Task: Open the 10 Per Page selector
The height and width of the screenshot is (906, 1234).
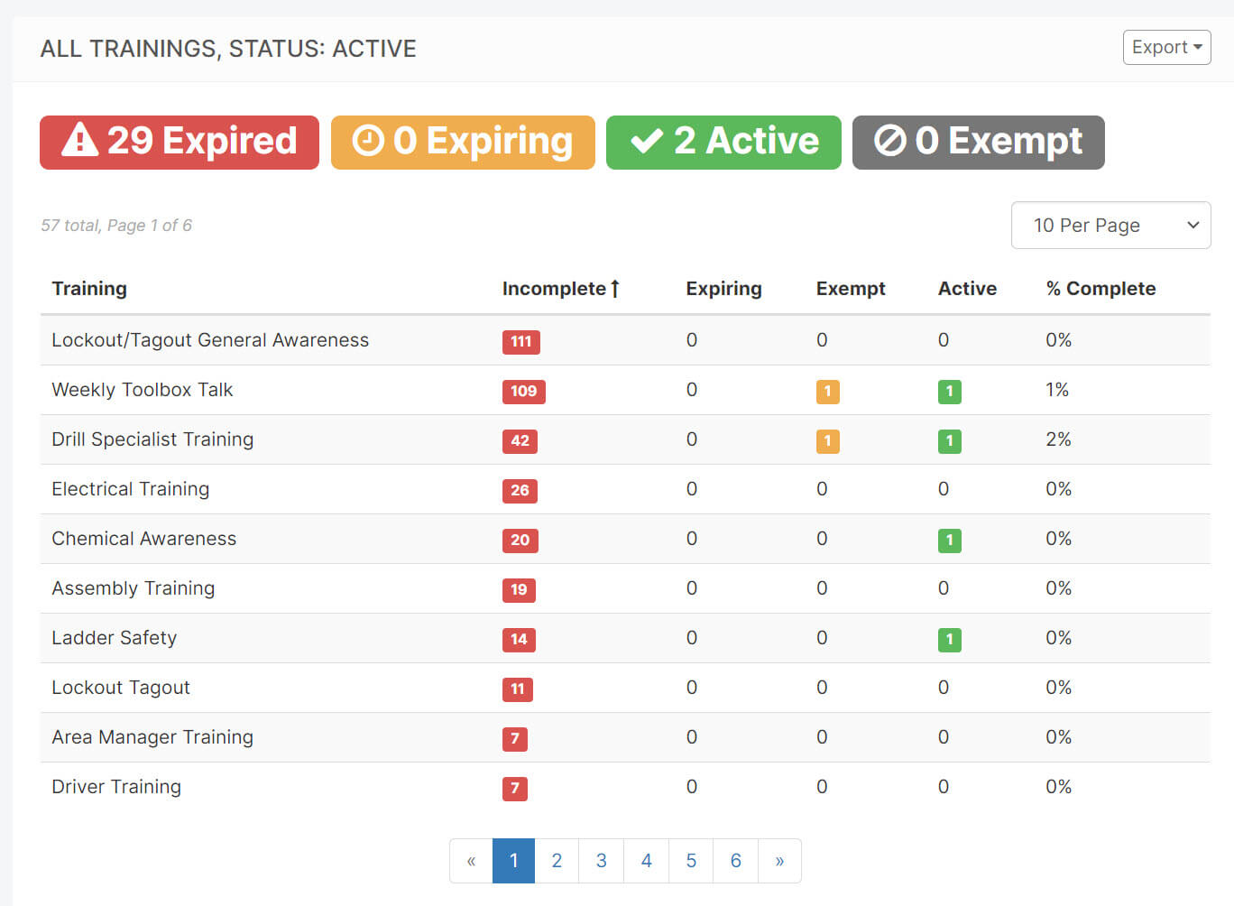Action: (x=1110, y=225)
